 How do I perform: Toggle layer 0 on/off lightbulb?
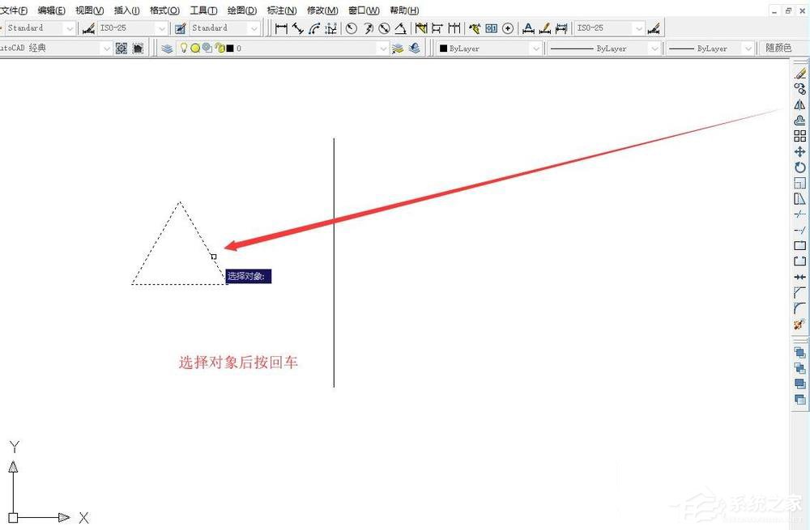coord(183,48)
